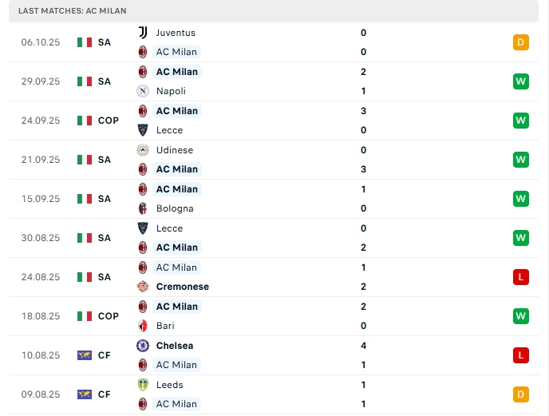
Task: Select the Cremonese team name
Action: click(x=182, y=287)
